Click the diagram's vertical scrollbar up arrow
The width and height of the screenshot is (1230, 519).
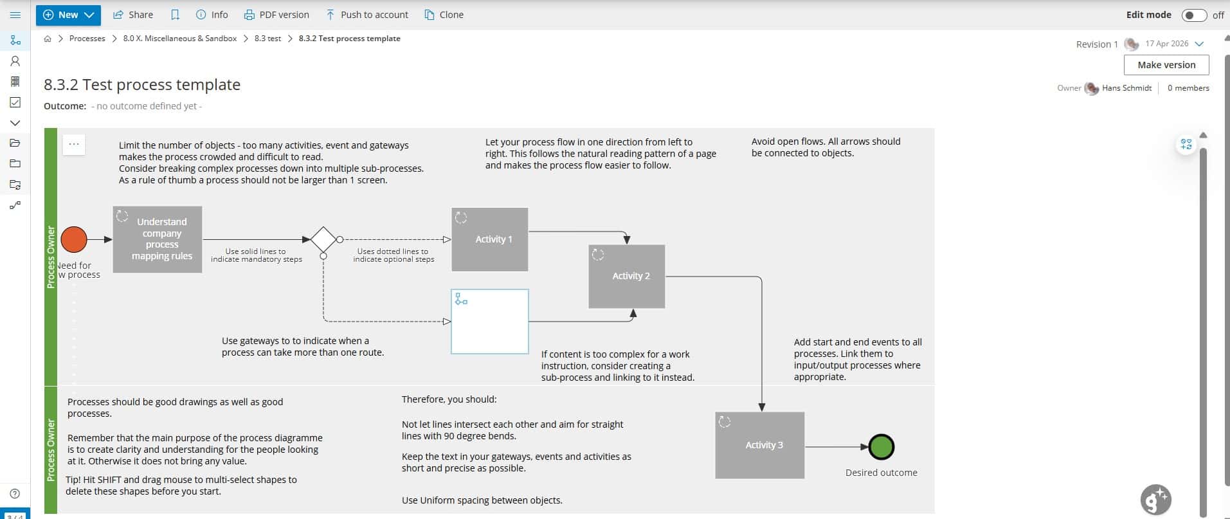click(1203, 135)
